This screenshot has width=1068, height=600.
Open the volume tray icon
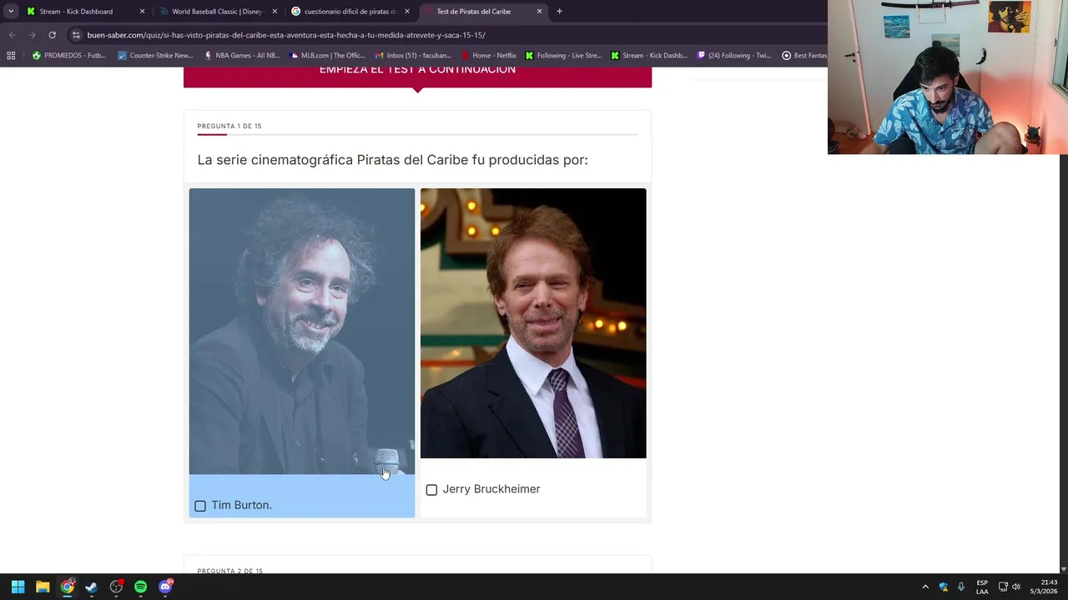tap(1016, 587)
